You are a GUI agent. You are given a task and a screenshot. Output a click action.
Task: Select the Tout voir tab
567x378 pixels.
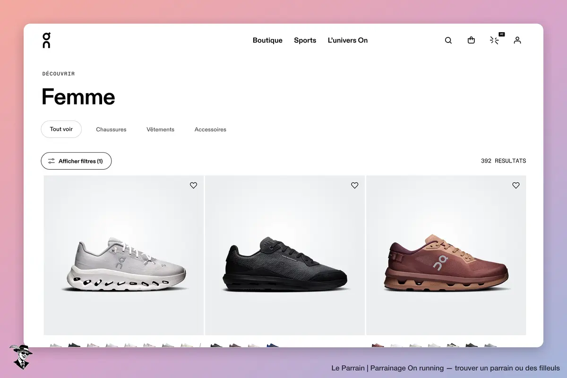click(61, 129)
